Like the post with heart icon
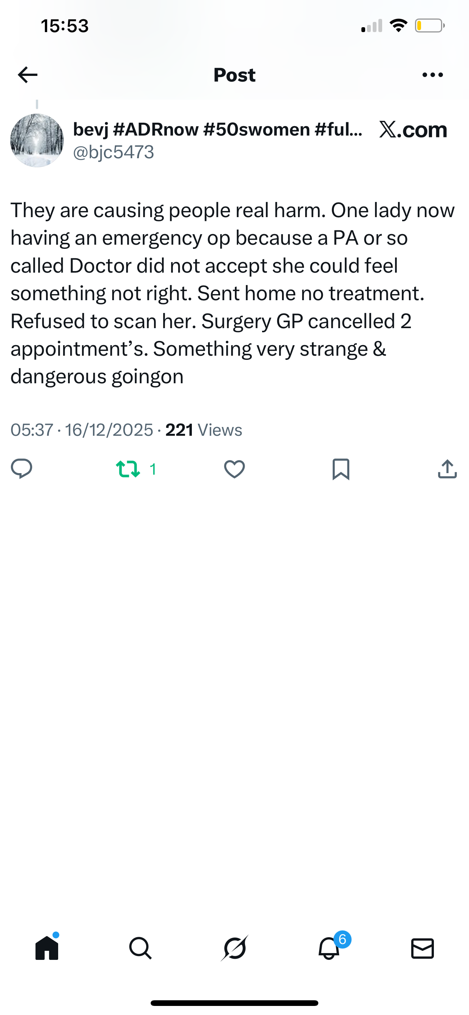469x1015 pixels. pyautogui.click(x=234, y=469)
